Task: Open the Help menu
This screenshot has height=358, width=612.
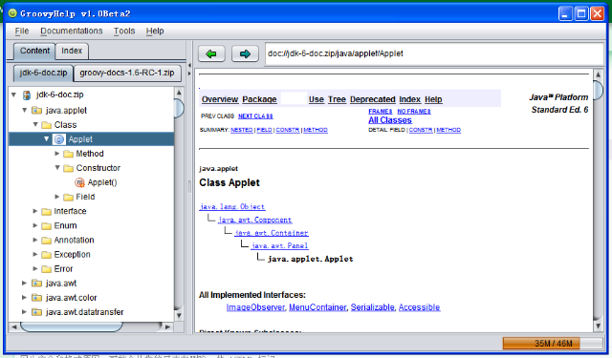Action: pyautogui.click(x=155, y=31)
